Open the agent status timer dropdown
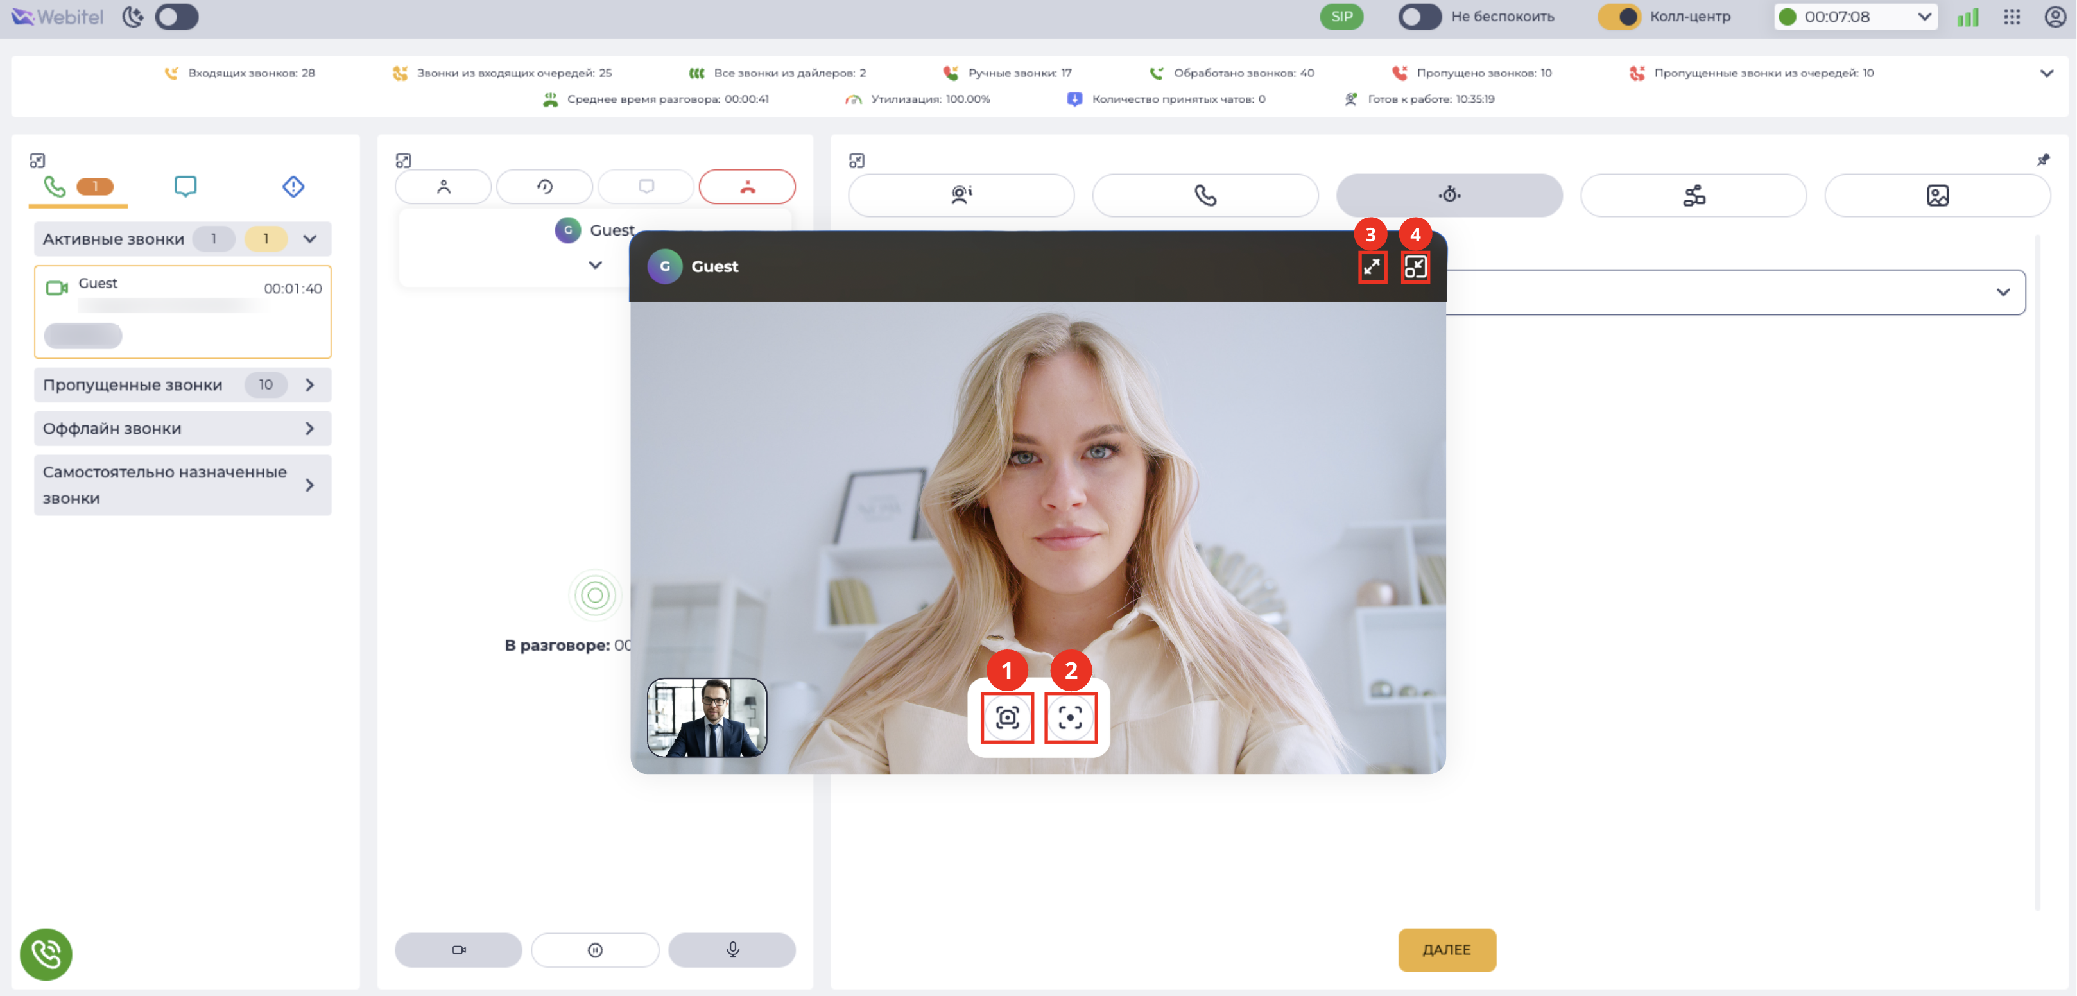Screen dimensions: 2077x996 [x=1856, y=17]
